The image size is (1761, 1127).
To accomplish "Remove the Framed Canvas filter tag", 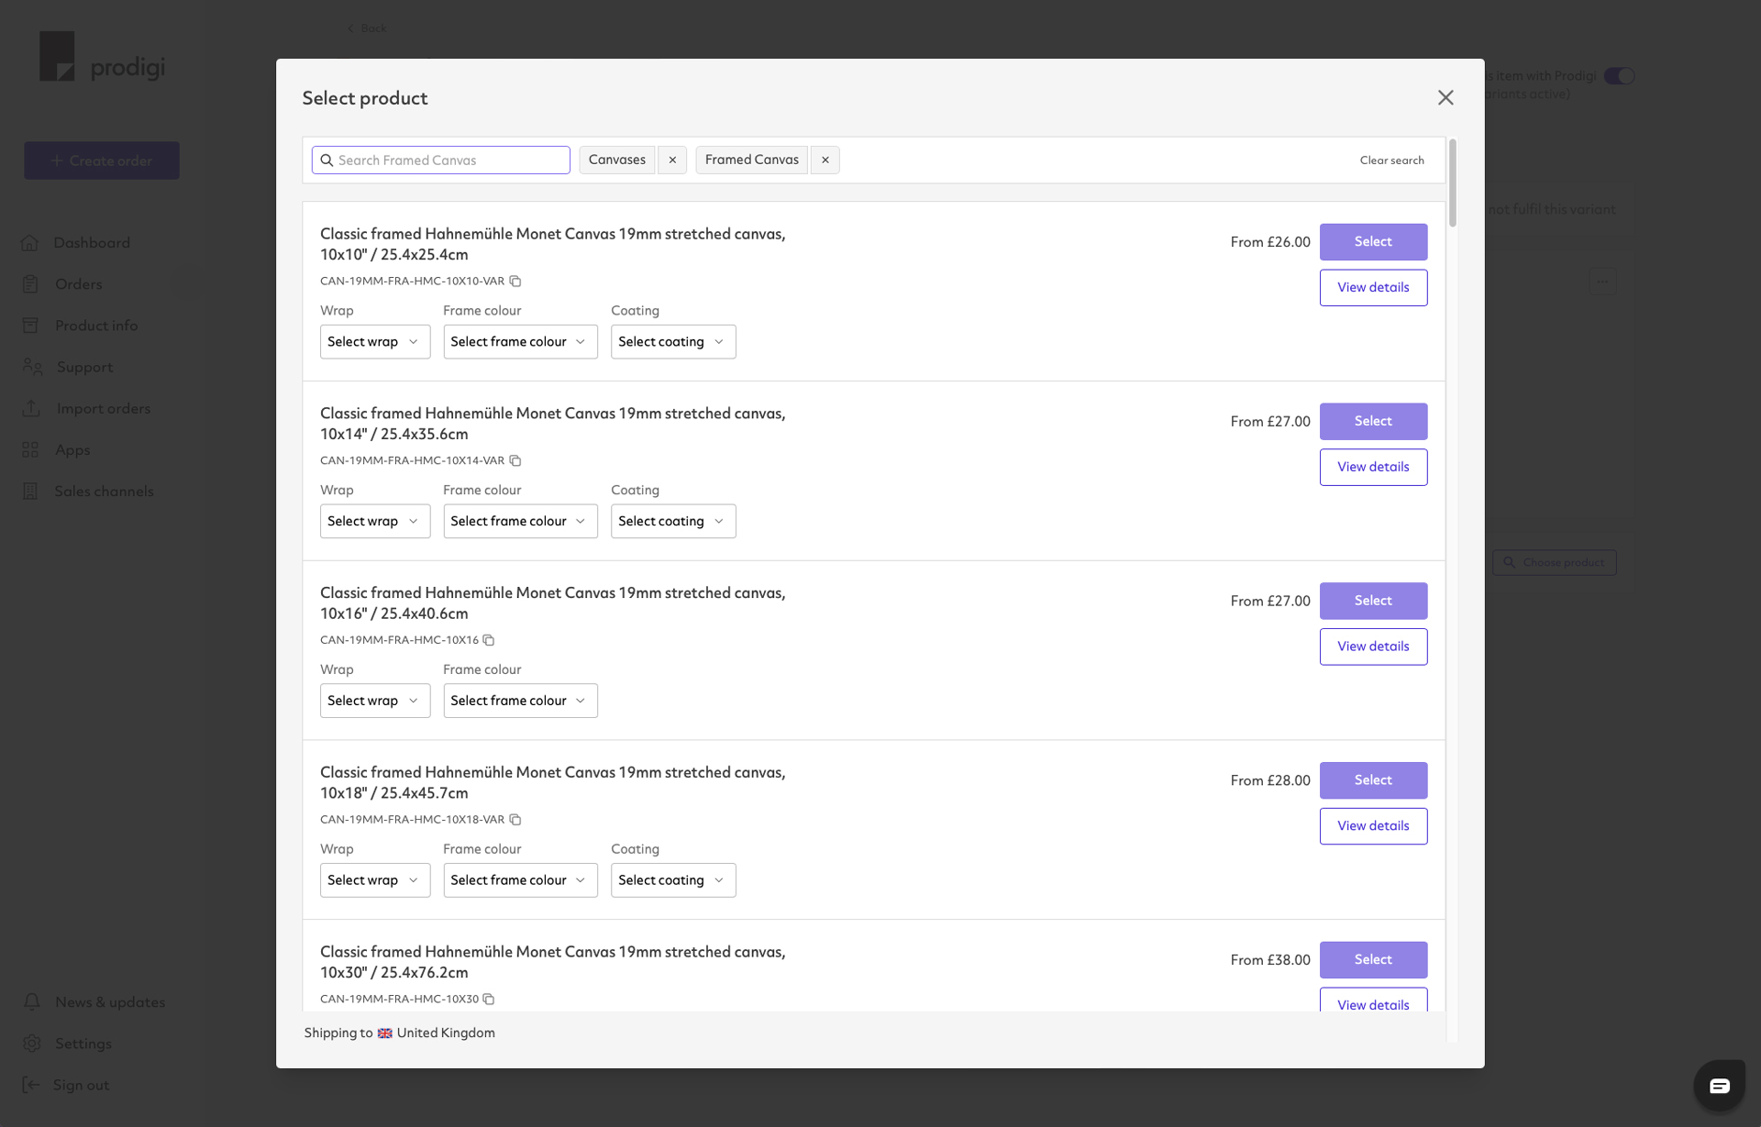I will point(826,160).
